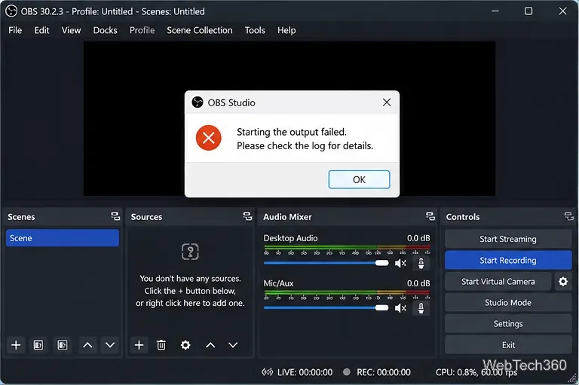The width and height of the screenshot is (579, 385).
Task: Open the View menu
Action: (x=71, y=30)
